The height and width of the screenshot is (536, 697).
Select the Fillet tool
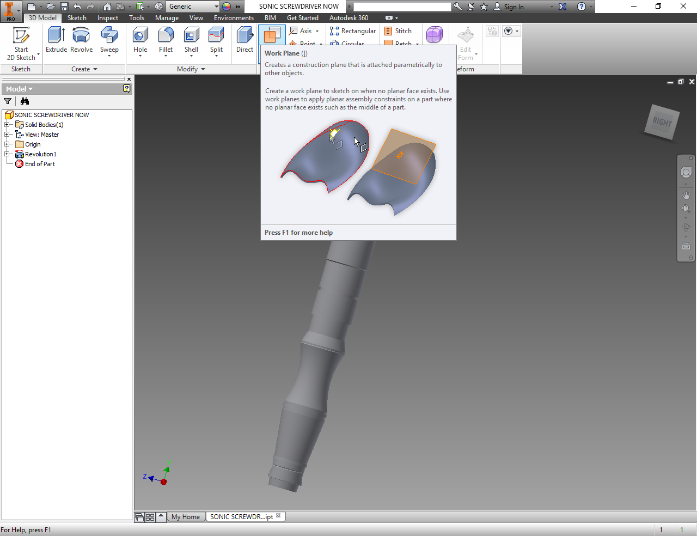click(166, 41)
